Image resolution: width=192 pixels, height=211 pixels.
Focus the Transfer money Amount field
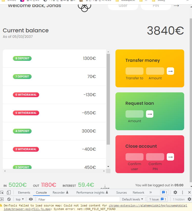155,71
